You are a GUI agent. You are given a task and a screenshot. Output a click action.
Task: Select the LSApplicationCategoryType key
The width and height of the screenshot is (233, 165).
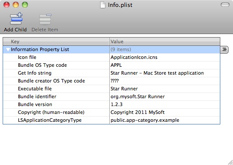(50, 120)
